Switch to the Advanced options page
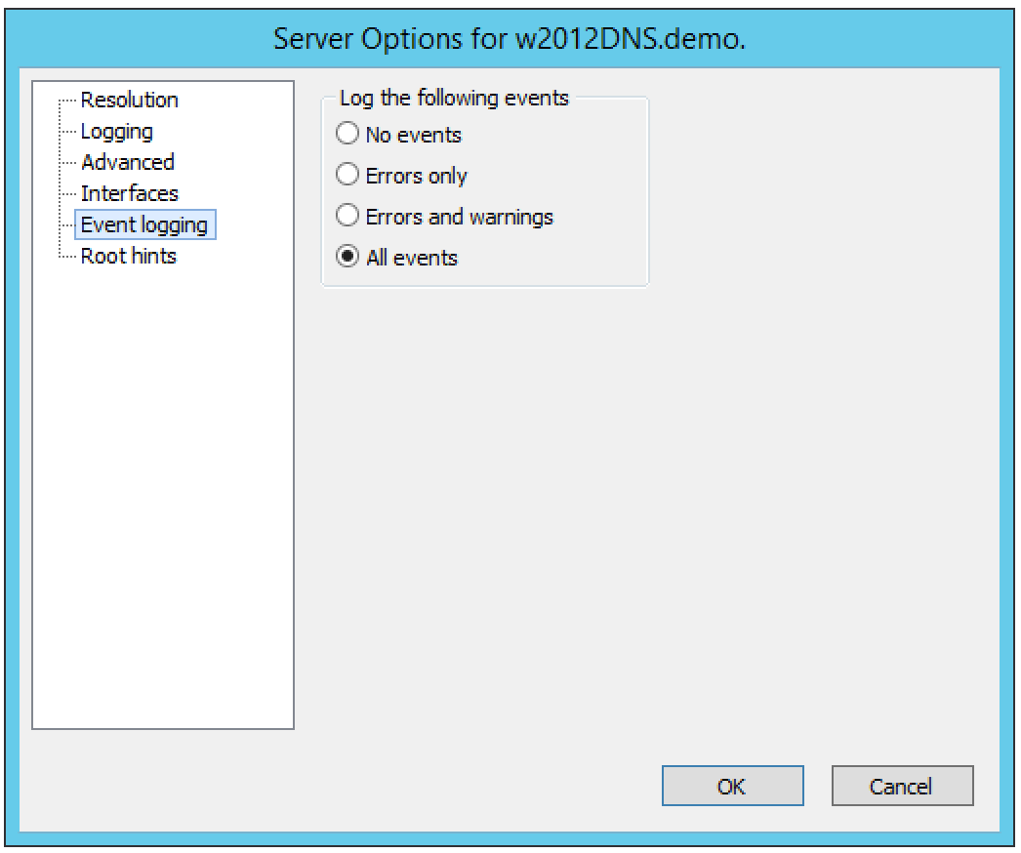This screenshot has height=853, width=1021. pyautogui.click(x=127, y=162)
